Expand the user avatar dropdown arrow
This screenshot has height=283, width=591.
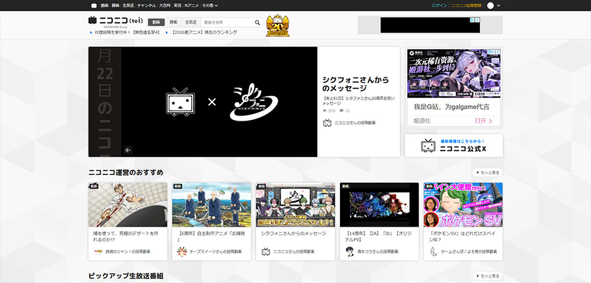[x=499, y=6]
